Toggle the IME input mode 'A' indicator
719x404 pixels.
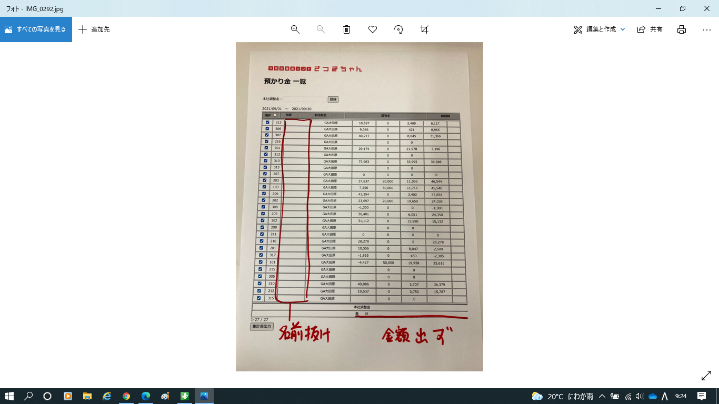click(x=665, y=396)
